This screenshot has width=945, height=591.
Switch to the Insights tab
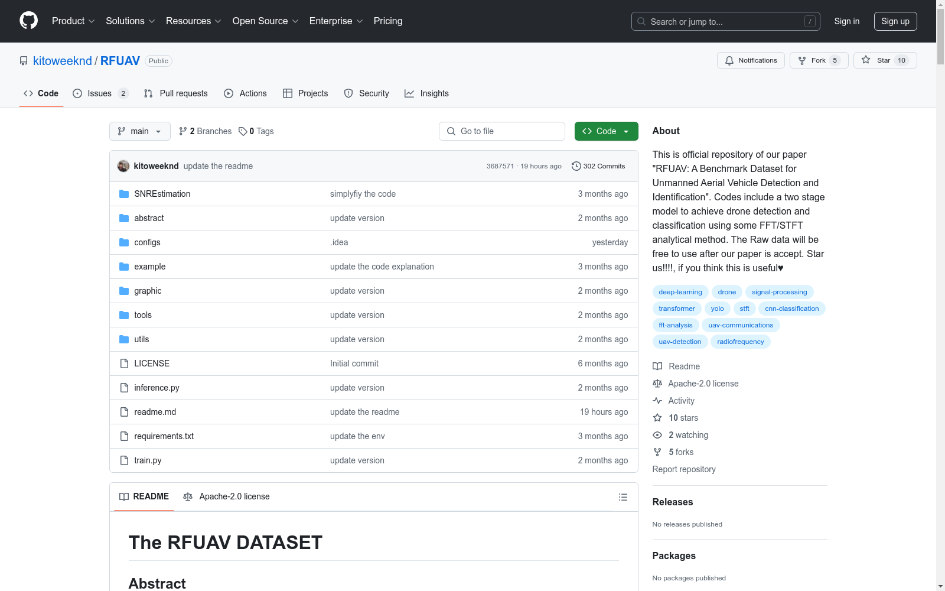(x=426, y=93)
